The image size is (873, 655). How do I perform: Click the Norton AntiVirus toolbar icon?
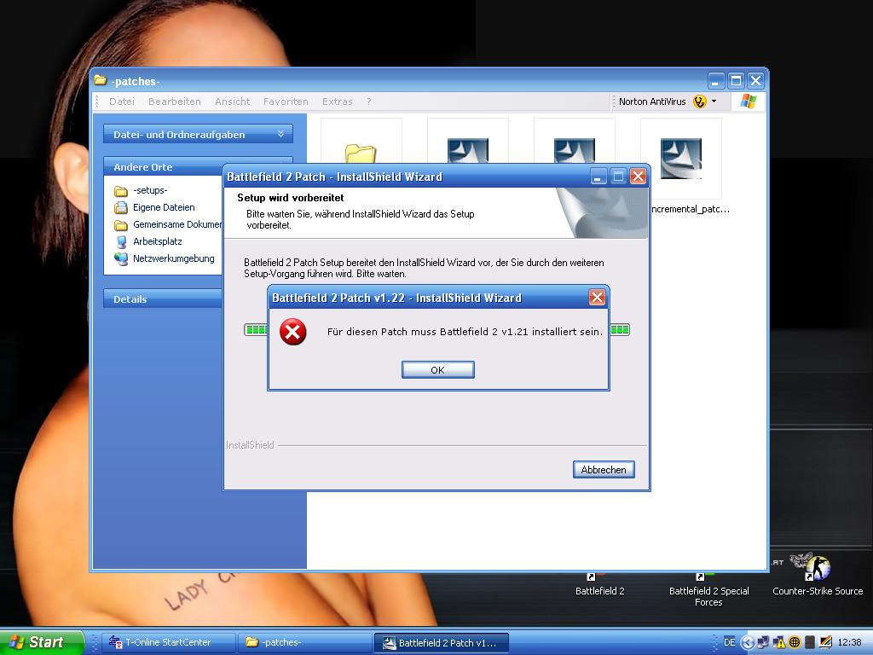click(x=699, y=101)
